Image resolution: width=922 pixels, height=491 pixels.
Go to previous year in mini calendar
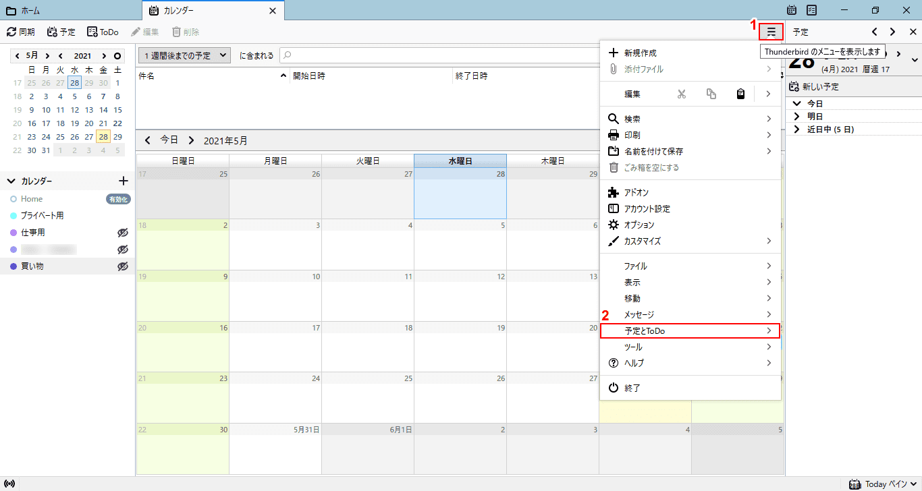[x=61, y=56]
